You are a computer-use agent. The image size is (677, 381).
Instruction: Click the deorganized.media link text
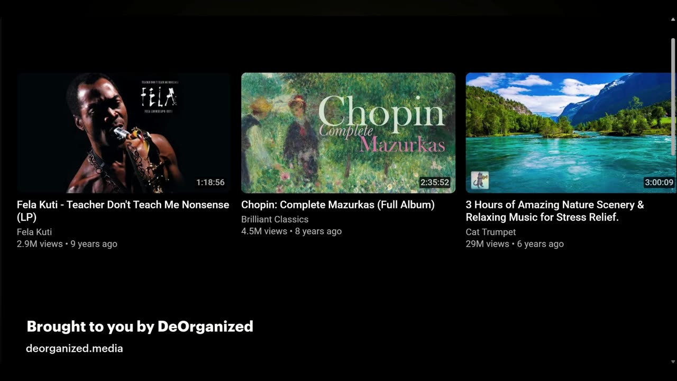click(75, 348)
